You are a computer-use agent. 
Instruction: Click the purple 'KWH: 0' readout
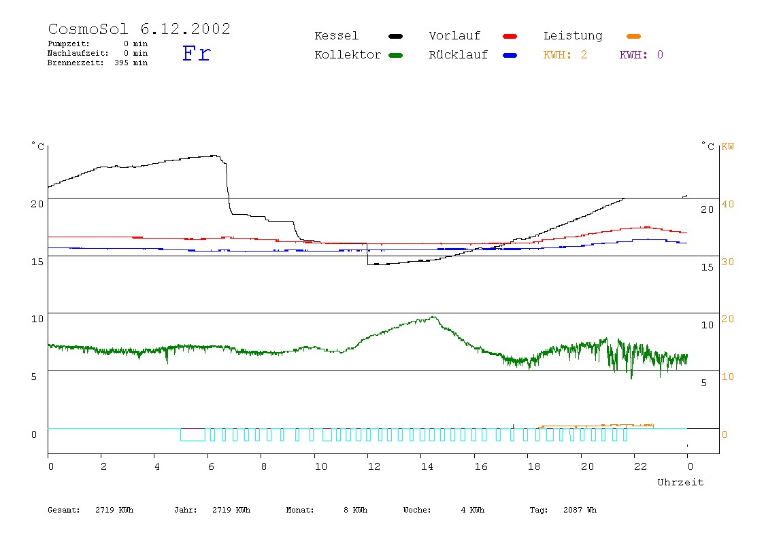pyautogui.click(x=641, y=55)
